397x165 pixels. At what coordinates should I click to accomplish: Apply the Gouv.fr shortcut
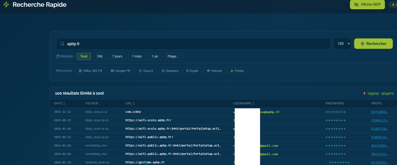click(x=145, y=71)
